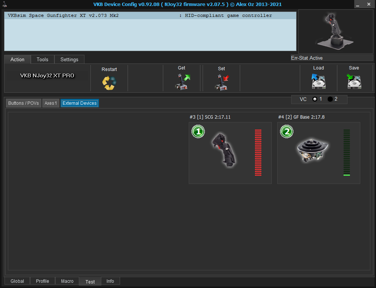Select VC radio option 2

point(330,99)
